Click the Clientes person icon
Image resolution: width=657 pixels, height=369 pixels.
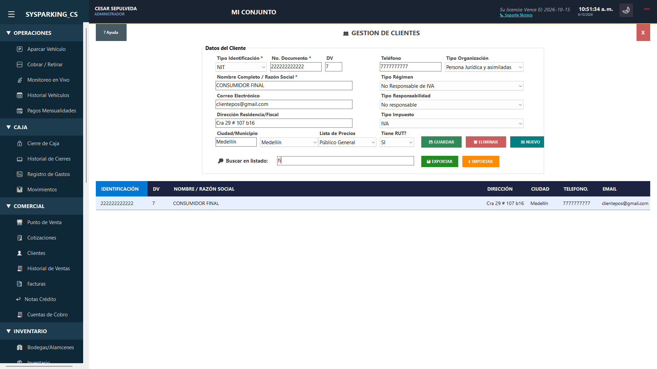point(20,253)
